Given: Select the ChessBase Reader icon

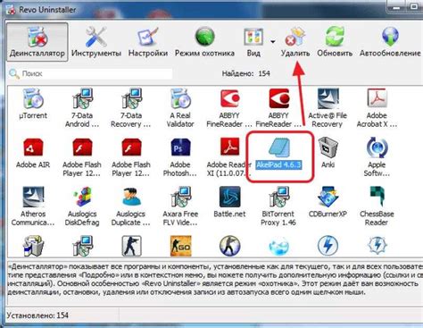Looking at the screenshot, I should (x=377, y=206).
